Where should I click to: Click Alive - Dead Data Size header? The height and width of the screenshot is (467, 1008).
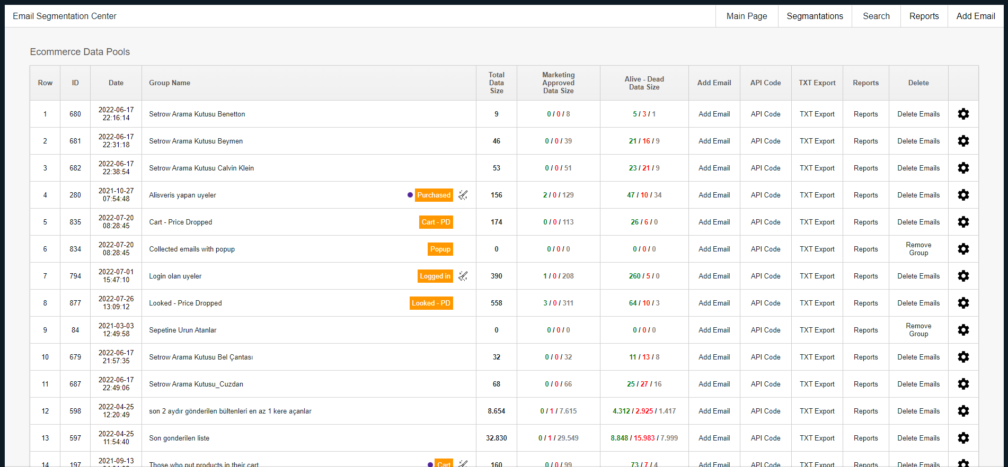click(x=644, y=83)
